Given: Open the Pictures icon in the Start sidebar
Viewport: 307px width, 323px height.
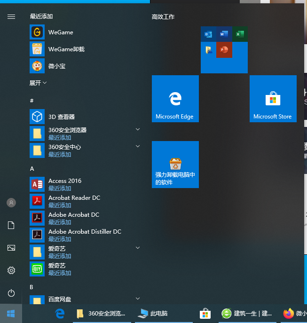Looking at the screenshot, I should 11,248.
